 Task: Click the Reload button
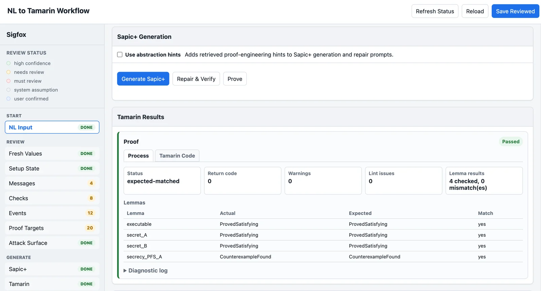(475, 11)
